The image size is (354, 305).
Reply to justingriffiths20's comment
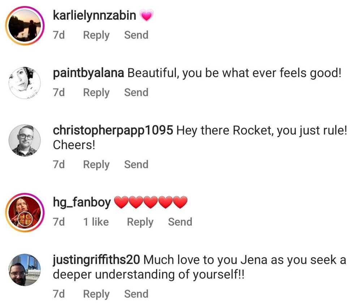(96, 294)
